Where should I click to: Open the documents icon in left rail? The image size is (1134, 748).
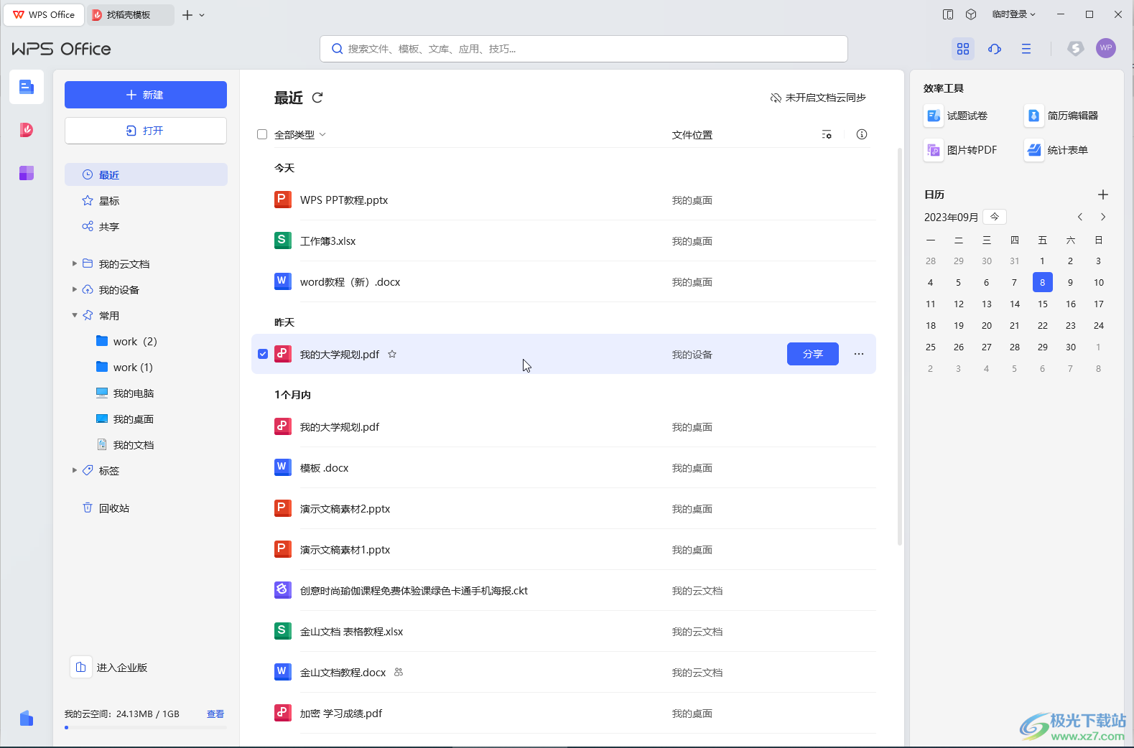point(27,87)
